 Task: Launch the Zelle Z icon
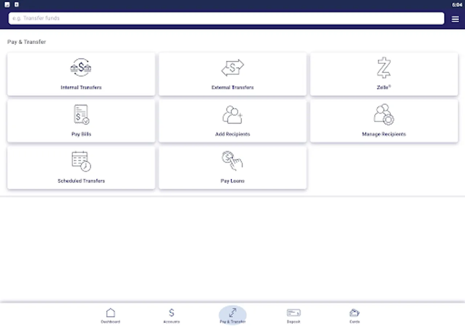[384, 68]
